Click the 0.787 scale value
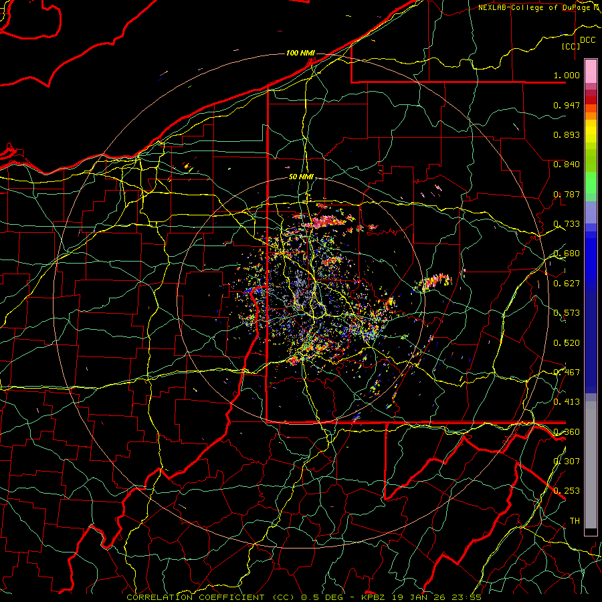Screen dimensions: 602x602 (x=567, y=194)
